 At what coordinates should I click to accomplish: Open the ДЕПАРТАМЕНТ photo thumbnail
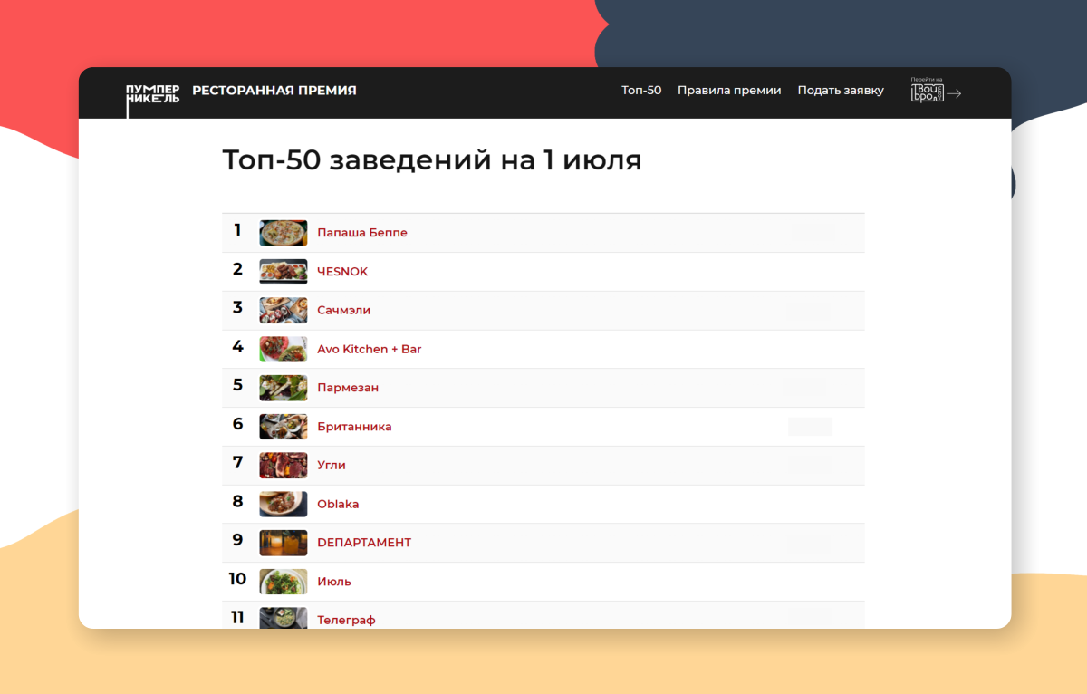[283, 543]
